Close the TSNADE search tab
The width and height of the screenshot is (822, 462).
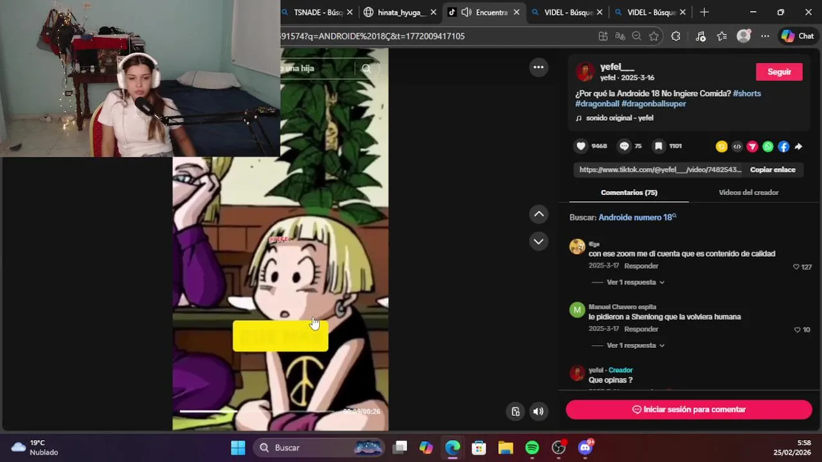tap(350, 12)
